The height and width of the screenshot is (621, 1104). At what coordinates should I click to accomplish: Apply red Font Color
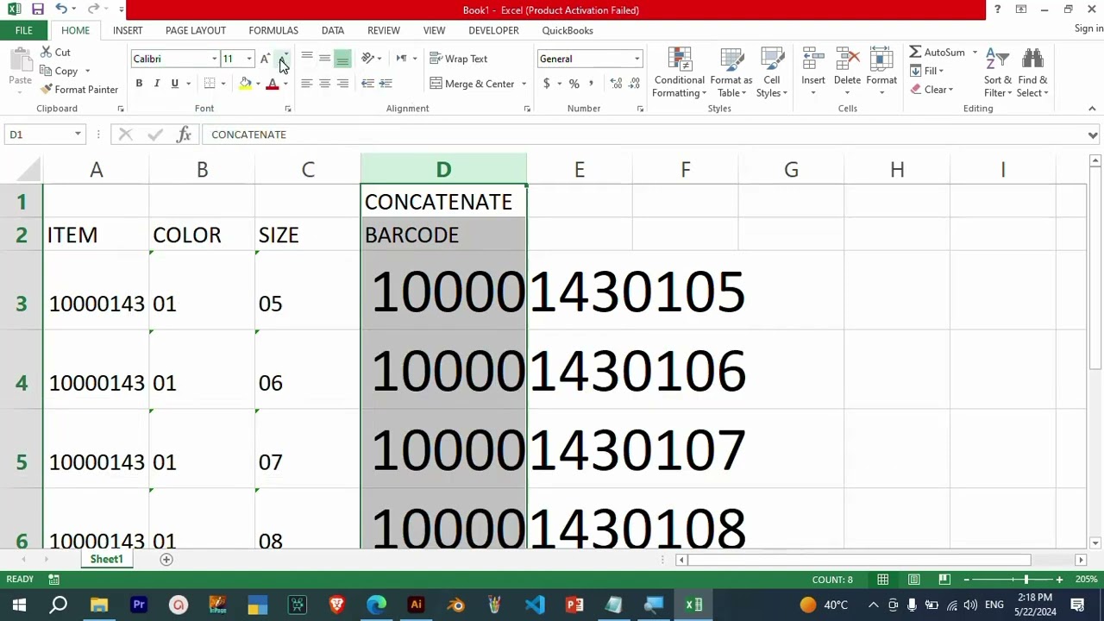(273, 84)
